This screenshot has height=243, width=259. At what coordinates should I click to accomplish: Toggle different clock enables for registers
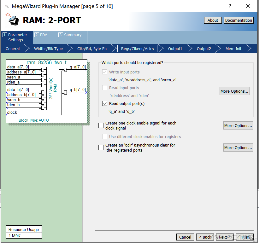pyautogui.click(x=104, y=136)
